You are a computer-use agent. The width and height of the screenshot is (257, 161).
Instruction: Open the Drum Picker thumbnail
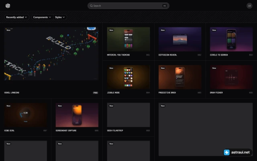click(231, 77)
